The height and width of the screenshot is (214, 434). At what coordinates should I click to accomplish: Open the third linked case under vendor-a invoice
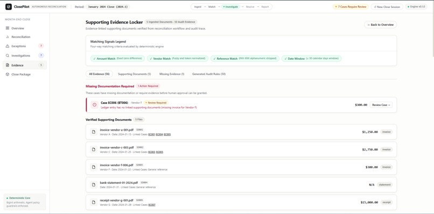(167, 134)
